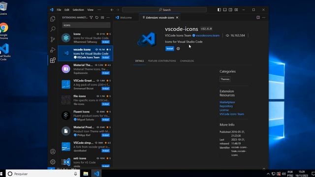Open the Search view in activity bar

point(53,29)
